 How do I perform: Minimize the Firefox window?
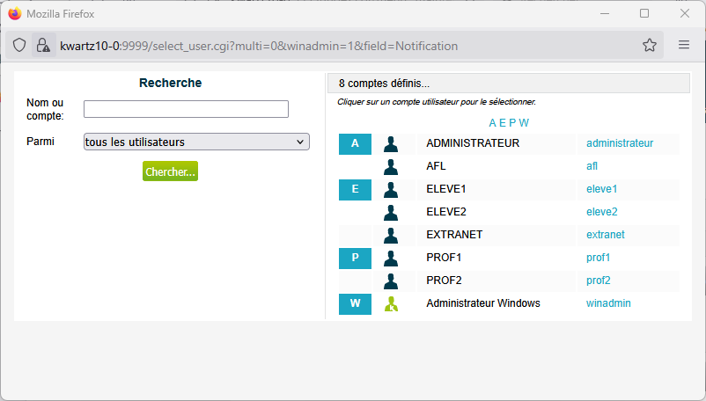tap(605, 14)
